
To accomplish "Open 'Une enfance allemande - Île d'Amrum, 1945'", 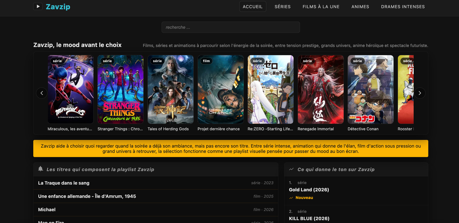I will [x=156, y=196].
